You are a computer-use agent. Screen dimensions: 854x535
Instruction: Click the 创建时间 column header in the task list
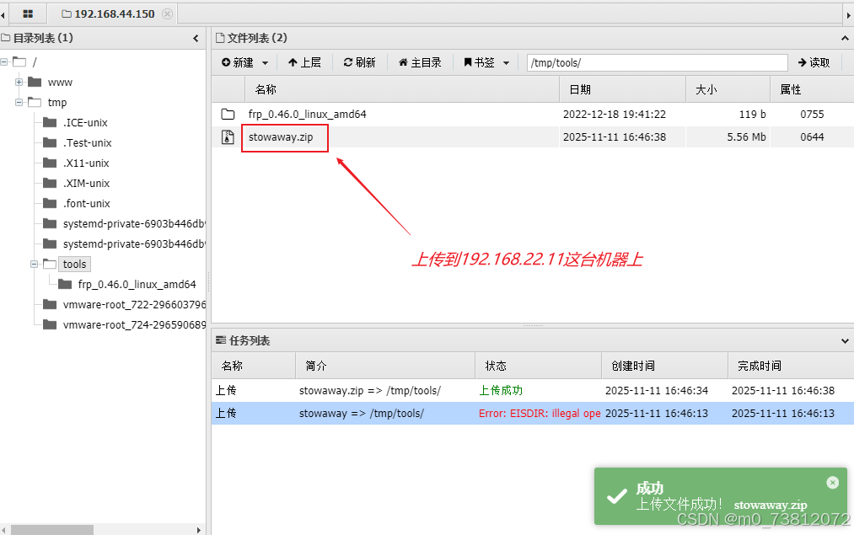click(665, 366)
